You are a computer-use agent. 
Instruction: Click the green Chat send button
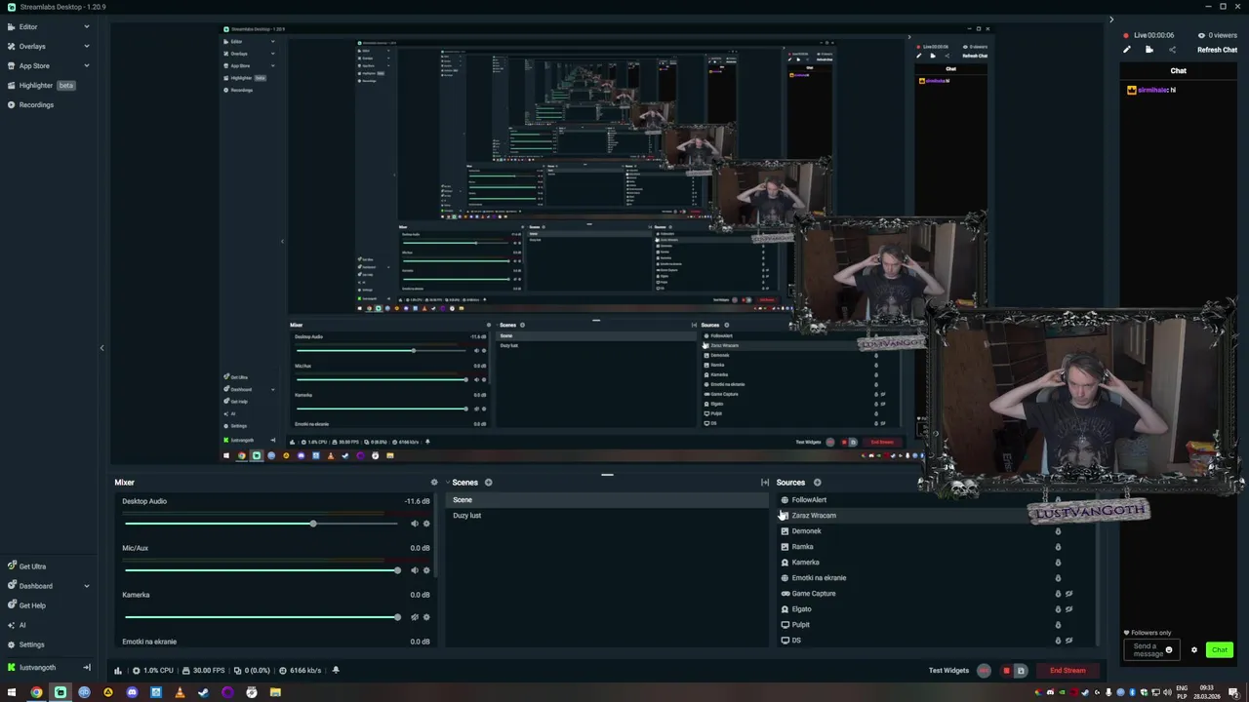[1220, 650]
